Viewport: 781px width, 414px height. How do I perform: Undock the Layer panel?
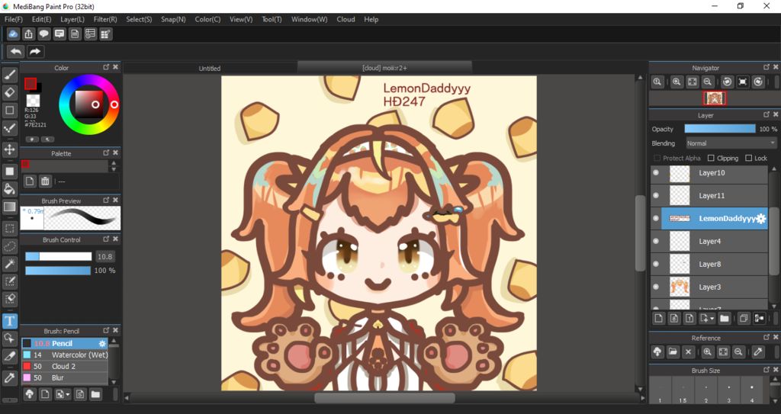tap(766, 114)
